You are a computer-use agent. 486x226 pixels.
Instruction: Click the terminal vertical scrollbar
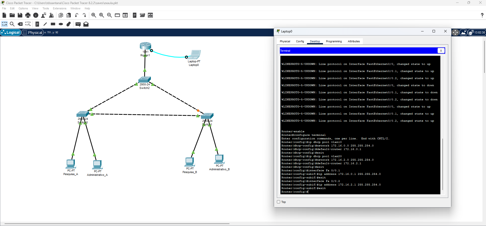[x=443, y=164]
